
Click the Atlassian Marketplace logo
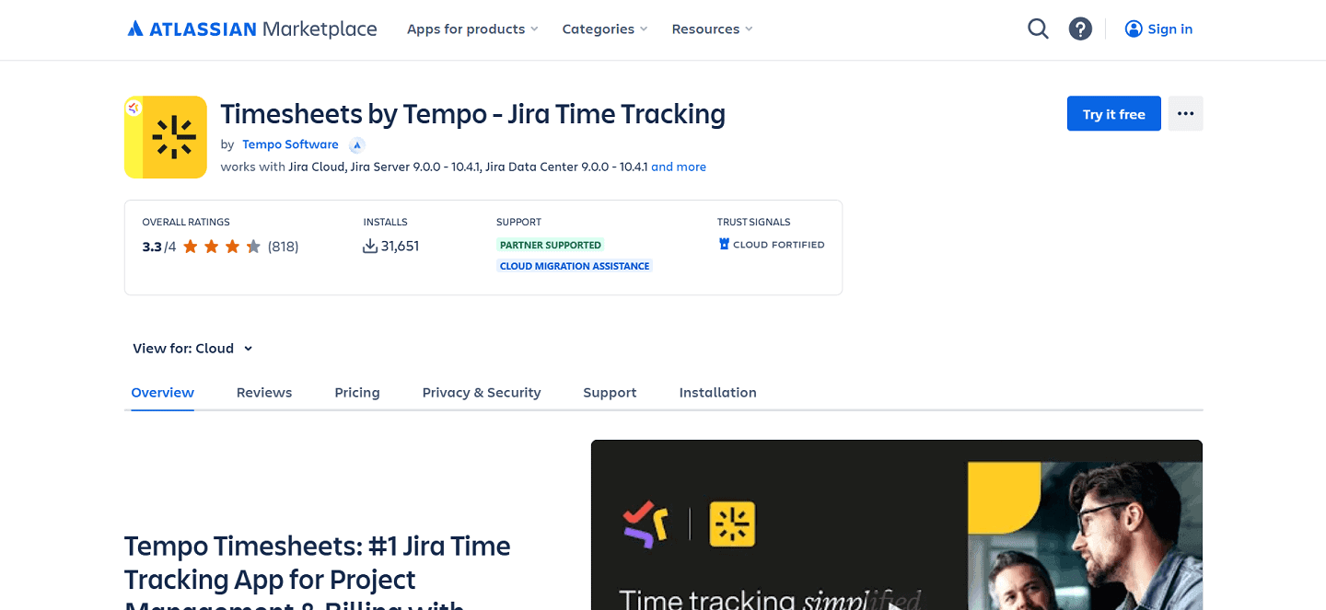click(251, 29)
